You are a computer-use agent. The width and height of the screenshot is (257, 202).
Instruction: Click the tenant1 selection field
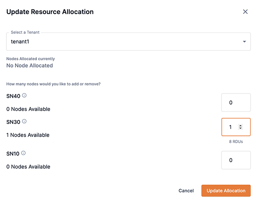click(124, 42)
